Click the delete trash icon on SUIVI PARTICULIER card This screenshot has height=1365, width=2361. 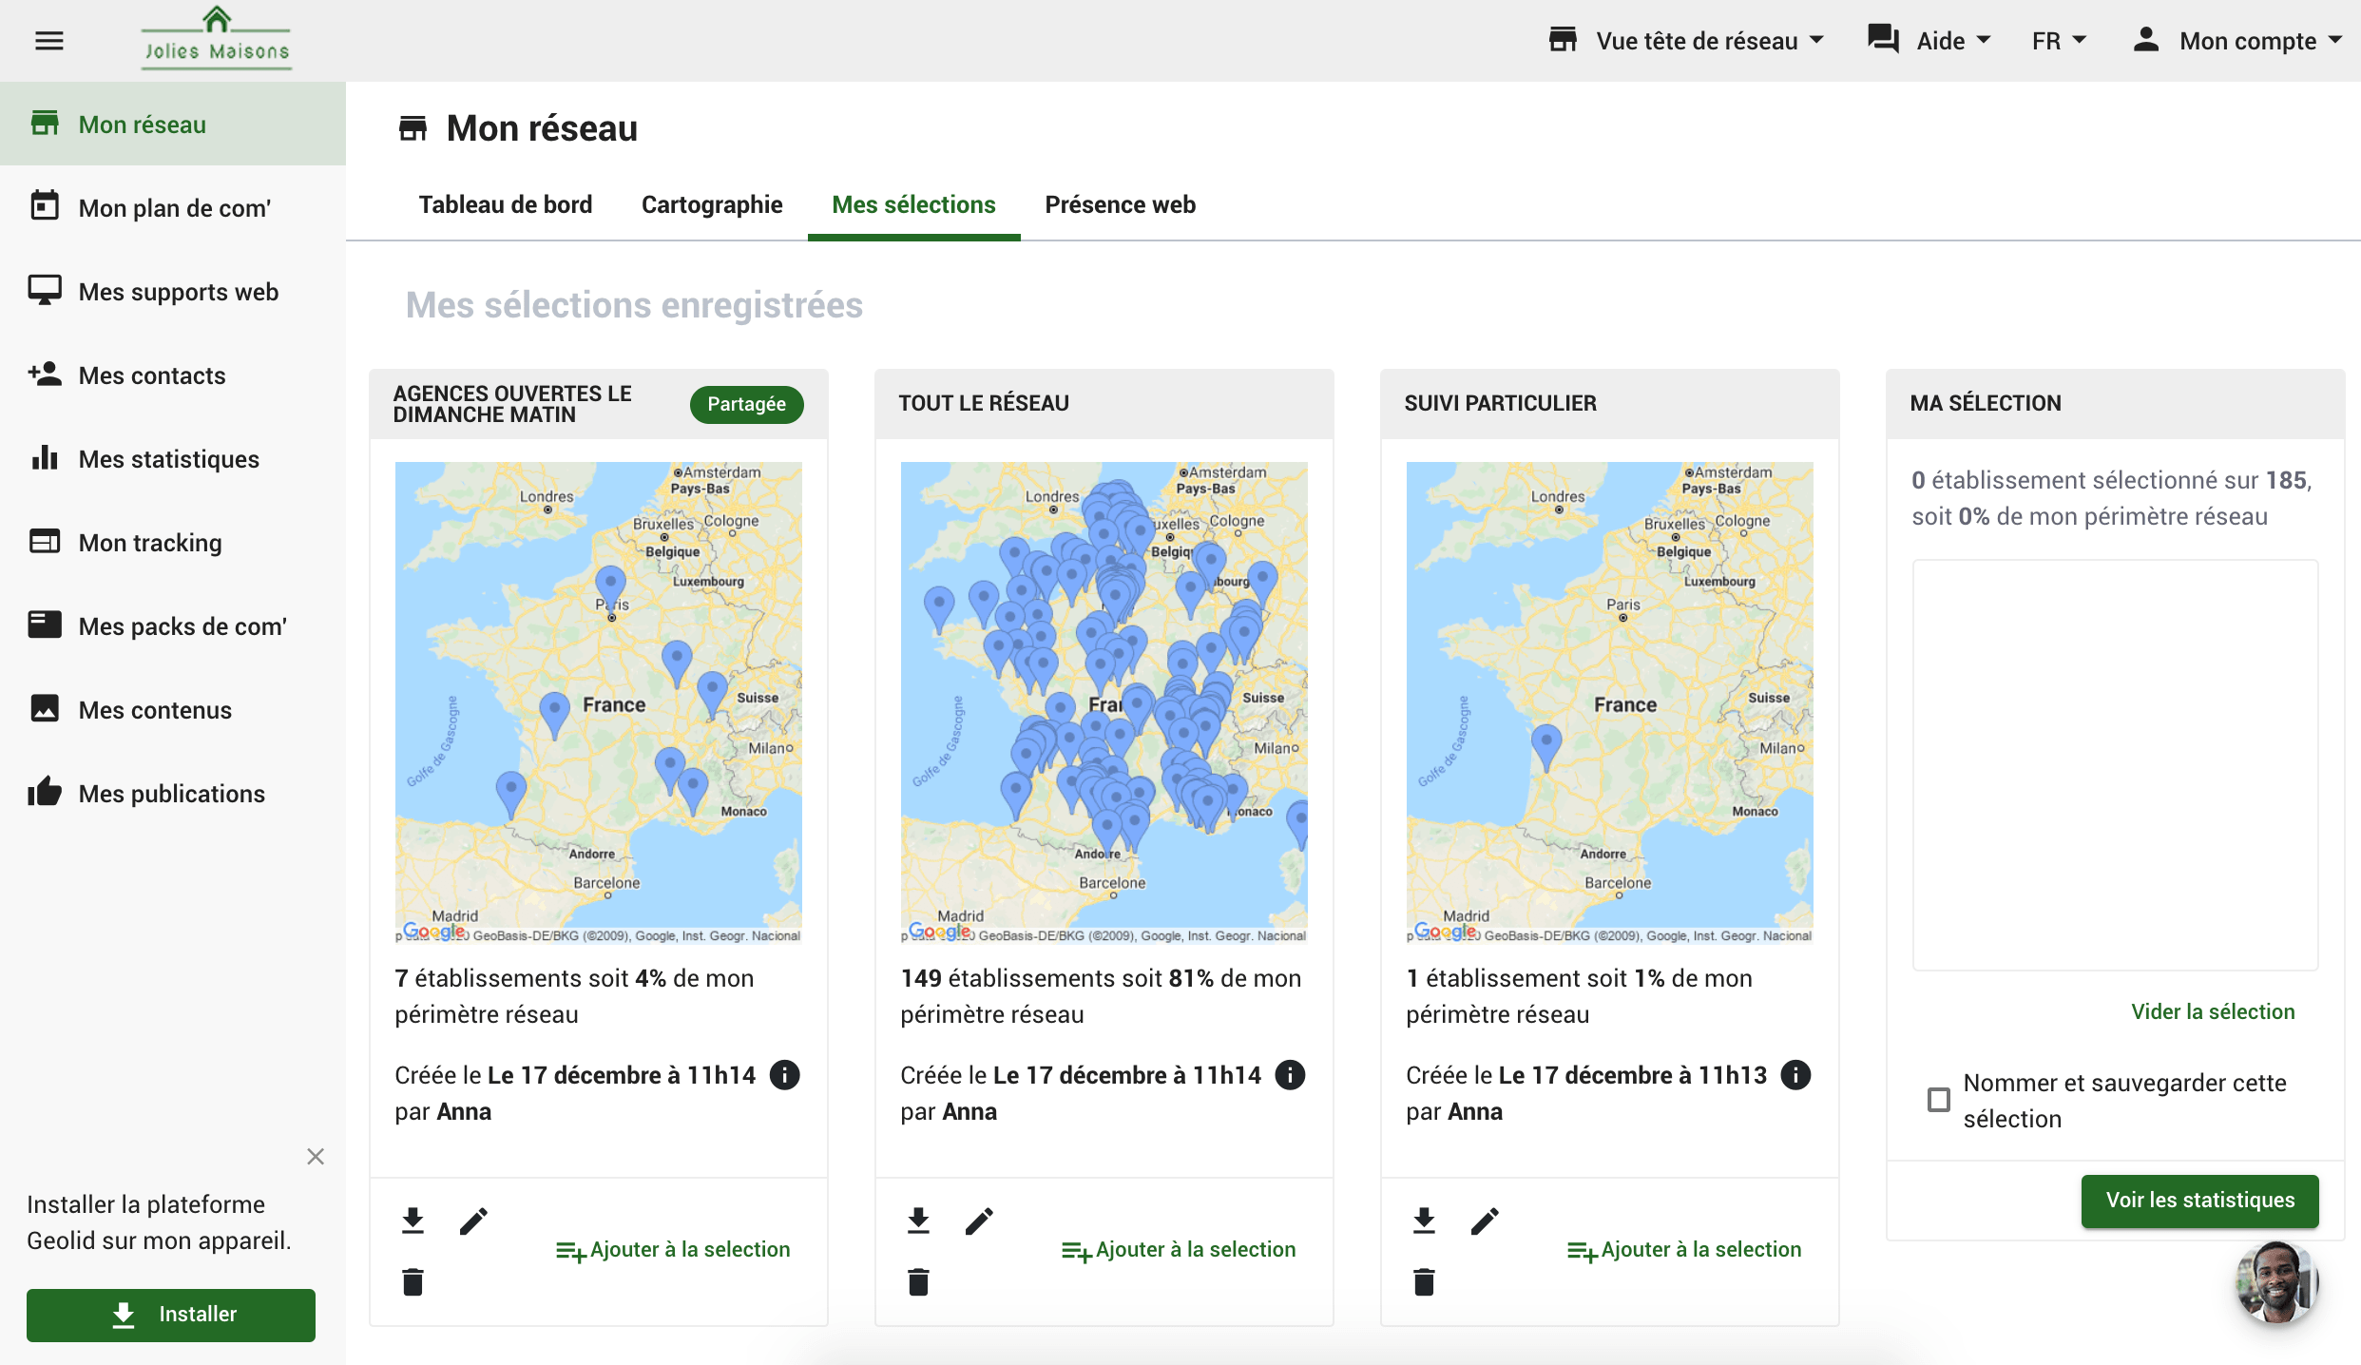1425,1280
